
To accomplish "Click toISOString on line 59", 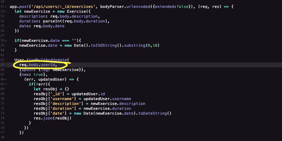I will pos(104,45).
